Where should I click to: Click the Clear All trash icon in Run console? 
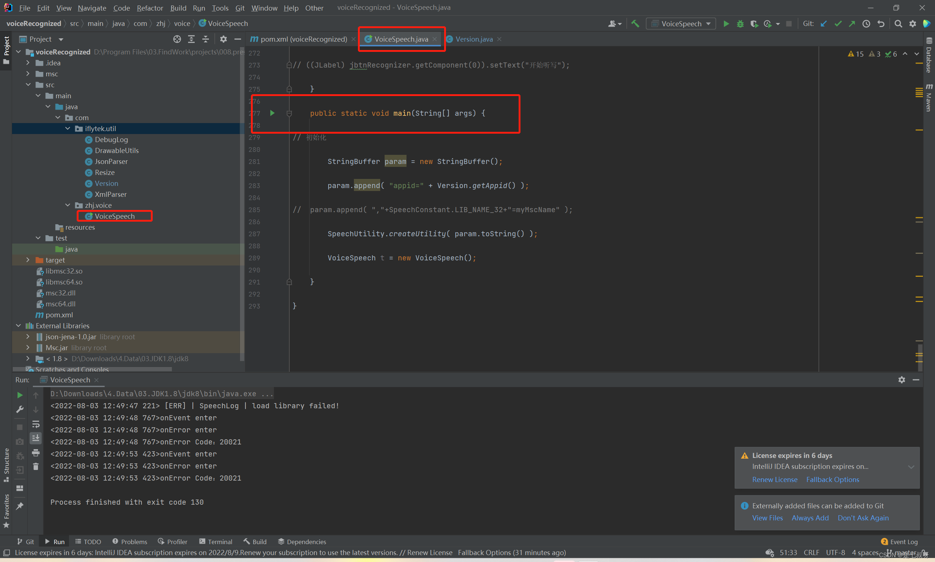[x=35, y=467]
